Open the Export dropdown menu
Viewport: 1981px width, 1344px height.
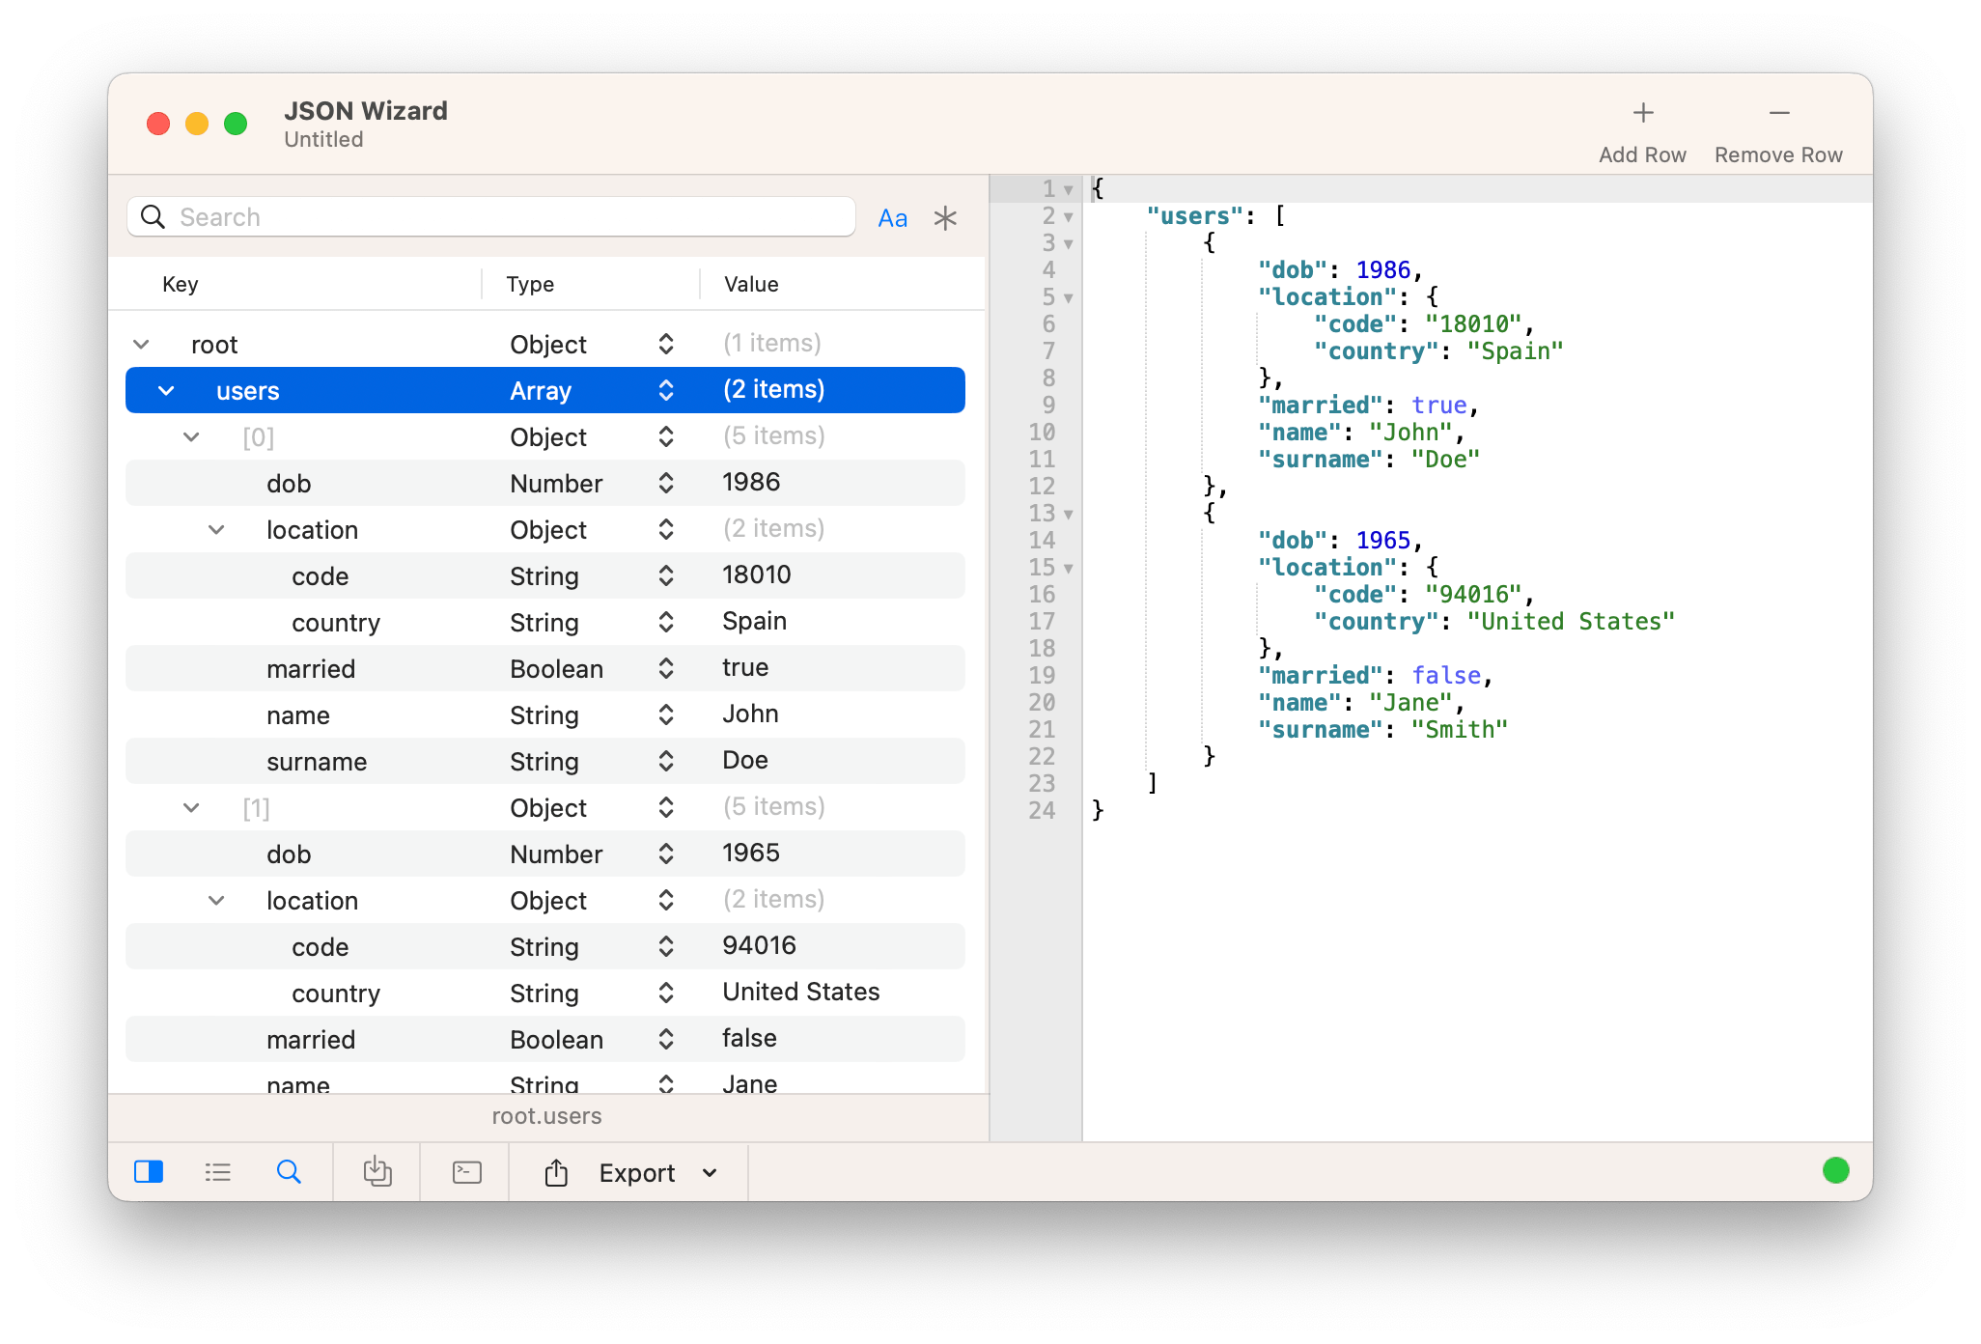[710, 1173]
